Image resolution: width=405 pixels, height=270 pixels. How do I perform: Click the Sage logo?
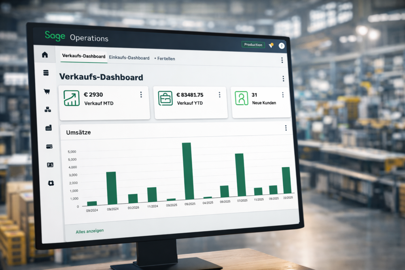click(55, 36)
